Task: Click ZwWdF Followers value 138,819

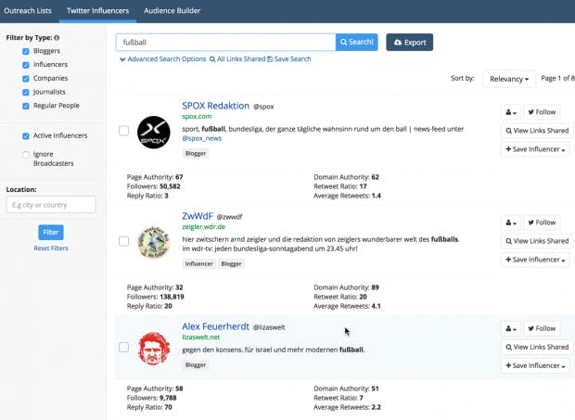Action: pyautogui.click(x=172, y=297)
